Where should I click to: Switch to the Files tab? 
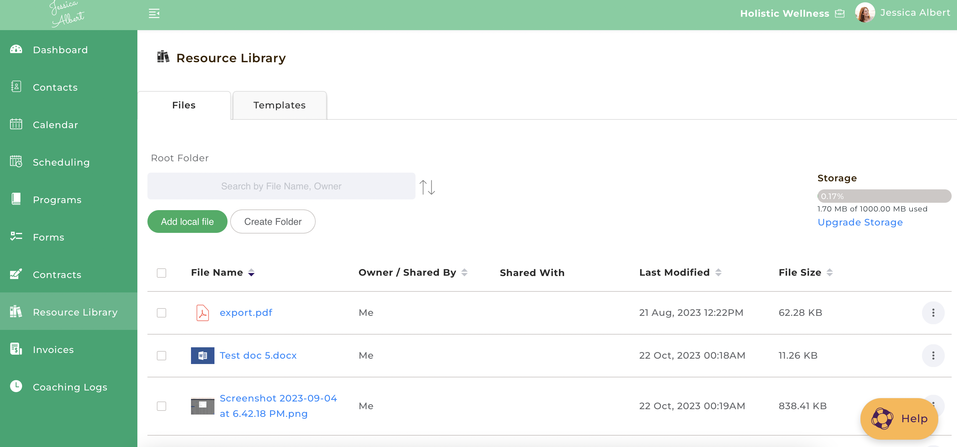(x=184, y=105)
